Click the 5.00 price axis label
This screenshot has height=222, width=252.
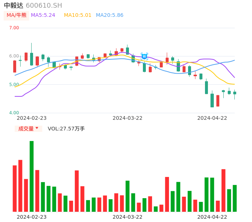tap(14, 85)
